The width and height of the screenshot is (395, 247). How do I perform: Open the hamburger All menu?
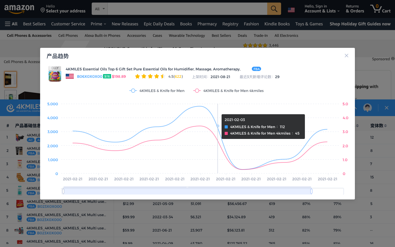click(x=11, y=24)
